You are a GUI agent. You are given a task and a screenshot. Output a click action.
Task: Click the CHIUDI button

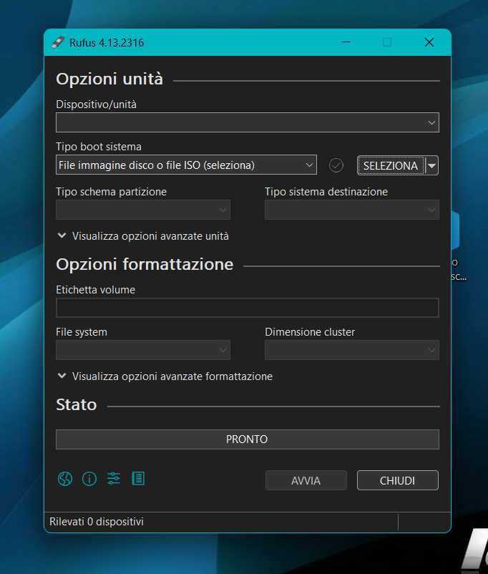(398, 480)
